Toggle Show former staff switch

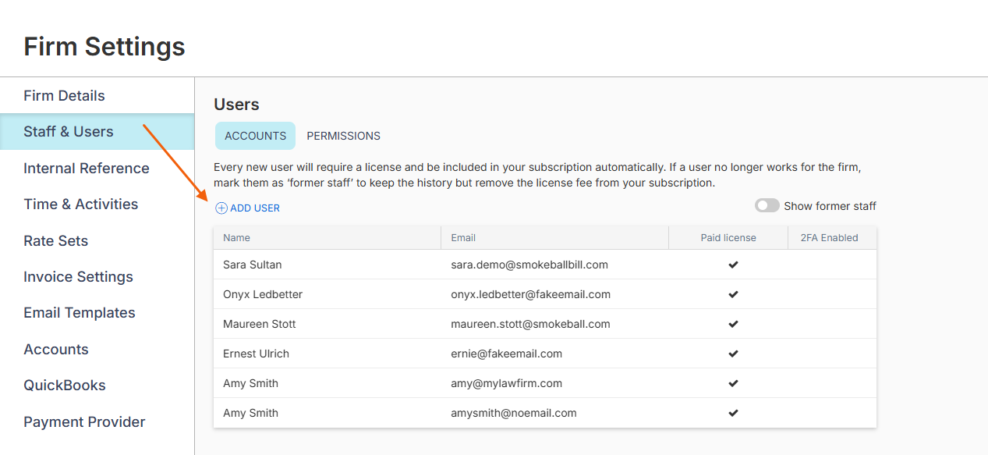[x=767, y=206]
